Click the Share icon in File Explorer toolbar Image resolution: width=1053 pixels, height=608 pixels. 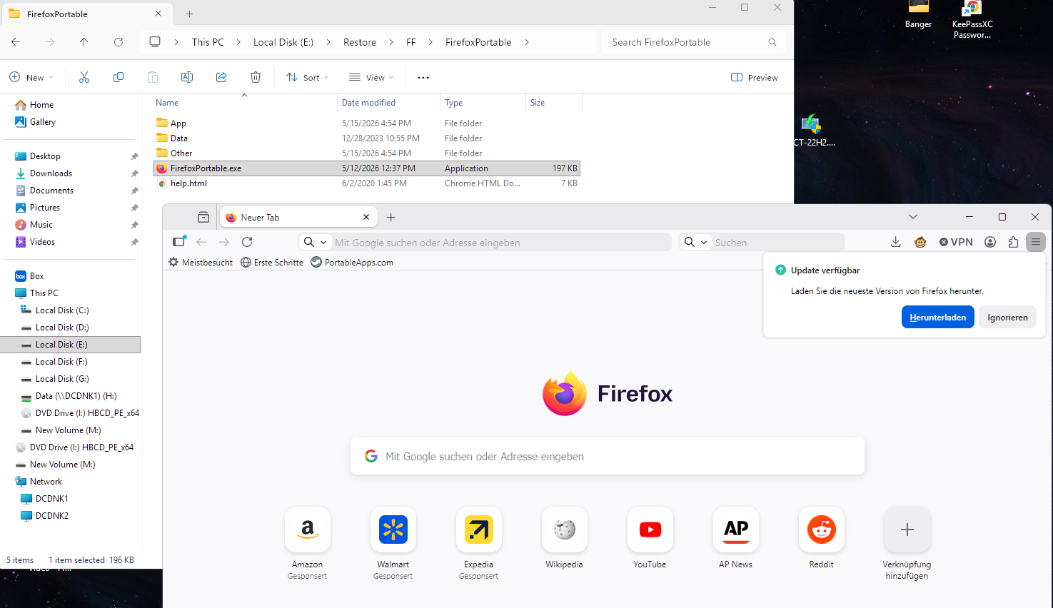pyautogui.click(x=221, y=77)
